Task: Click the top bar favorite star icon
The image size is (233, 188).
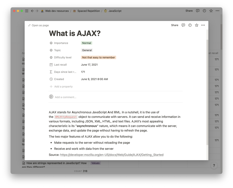Action: tap(211, 11)
